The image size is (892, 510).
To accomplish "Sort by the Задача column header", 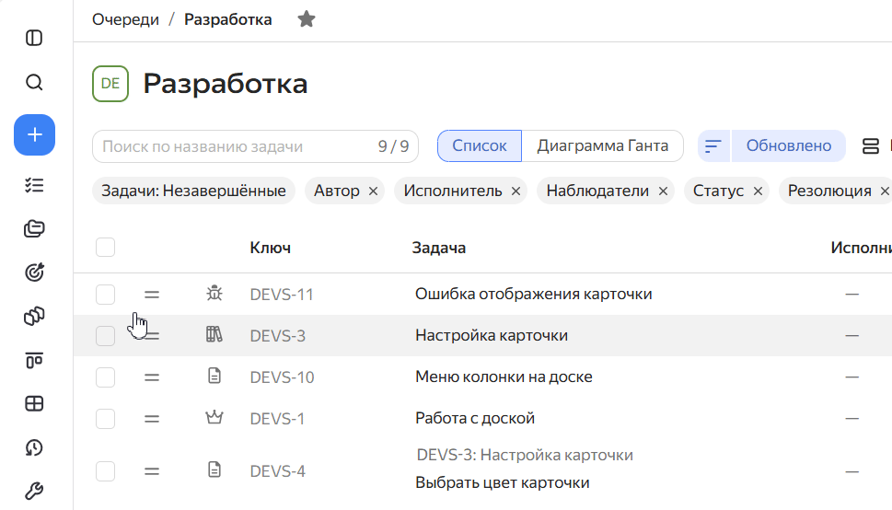I will [438, 248].
